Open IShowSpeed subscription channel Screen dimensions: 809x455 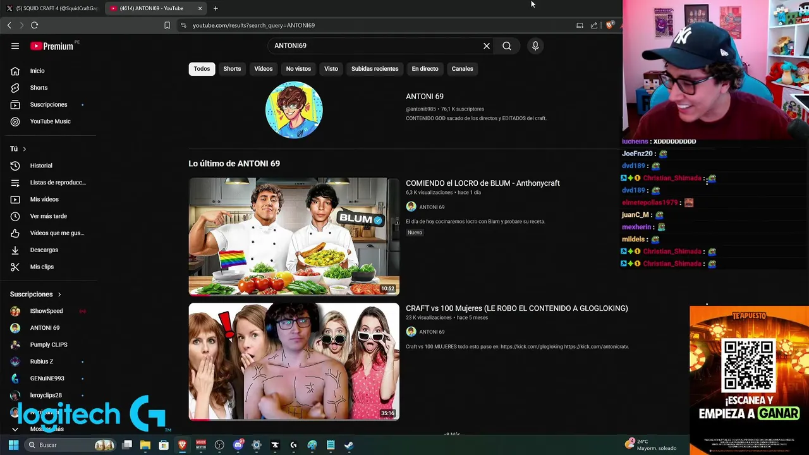[x=48, y=311]
